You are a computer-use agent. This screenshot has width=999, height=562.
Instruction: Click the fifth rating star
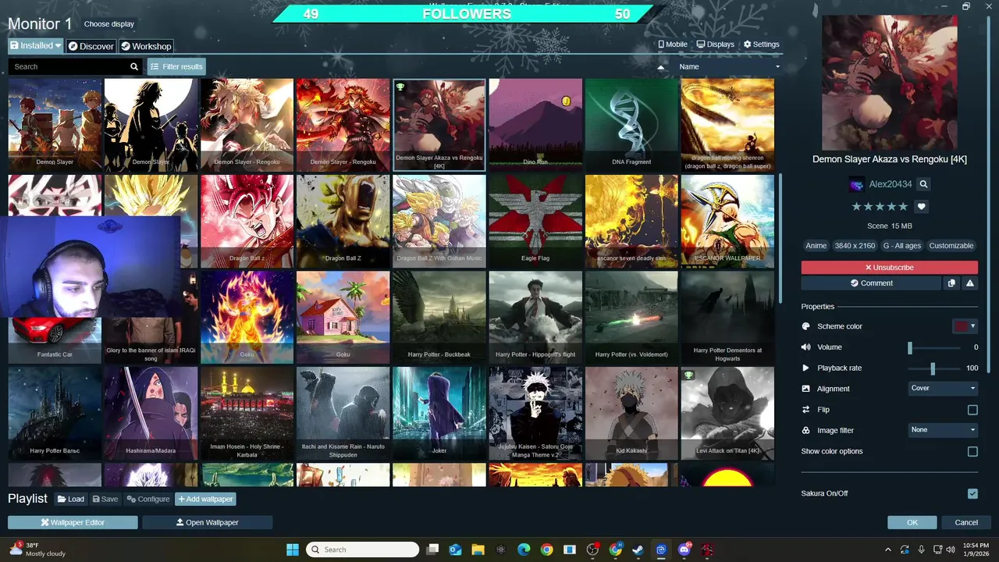903,207
